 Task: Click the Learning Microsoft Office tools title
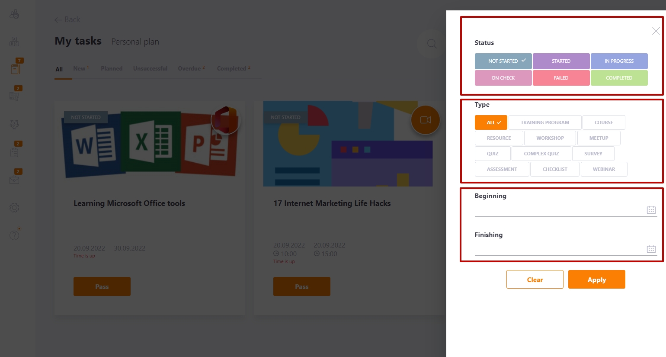pos(129,203)
